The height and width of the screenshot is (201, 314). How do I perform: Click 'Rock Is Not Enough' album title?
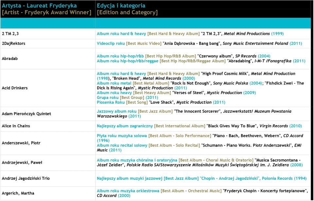(x=191, y=83)
